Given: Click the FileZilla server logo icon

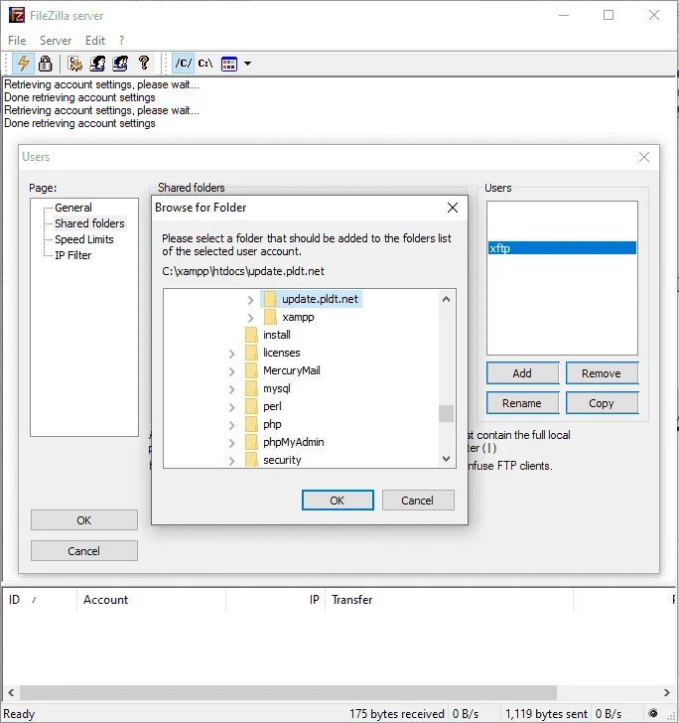Looking at the screenshot, I should click(17, 15).
